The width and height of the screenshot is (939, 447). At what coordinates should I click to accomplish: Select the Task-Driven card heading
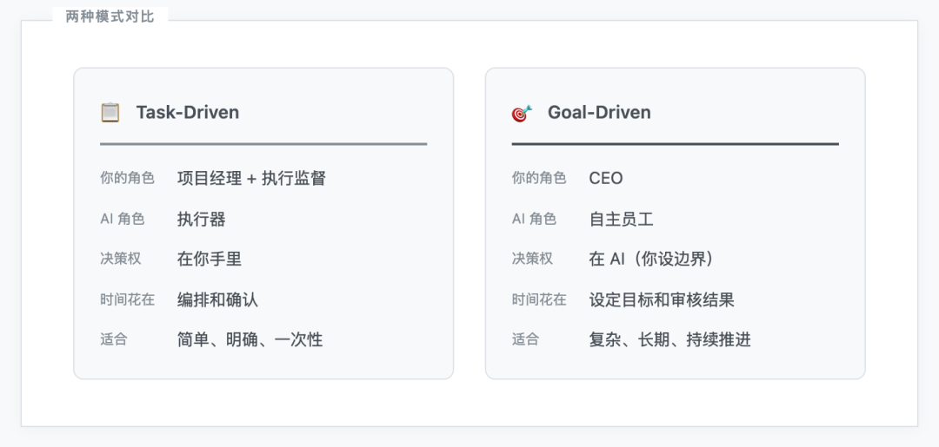[187, 112]
